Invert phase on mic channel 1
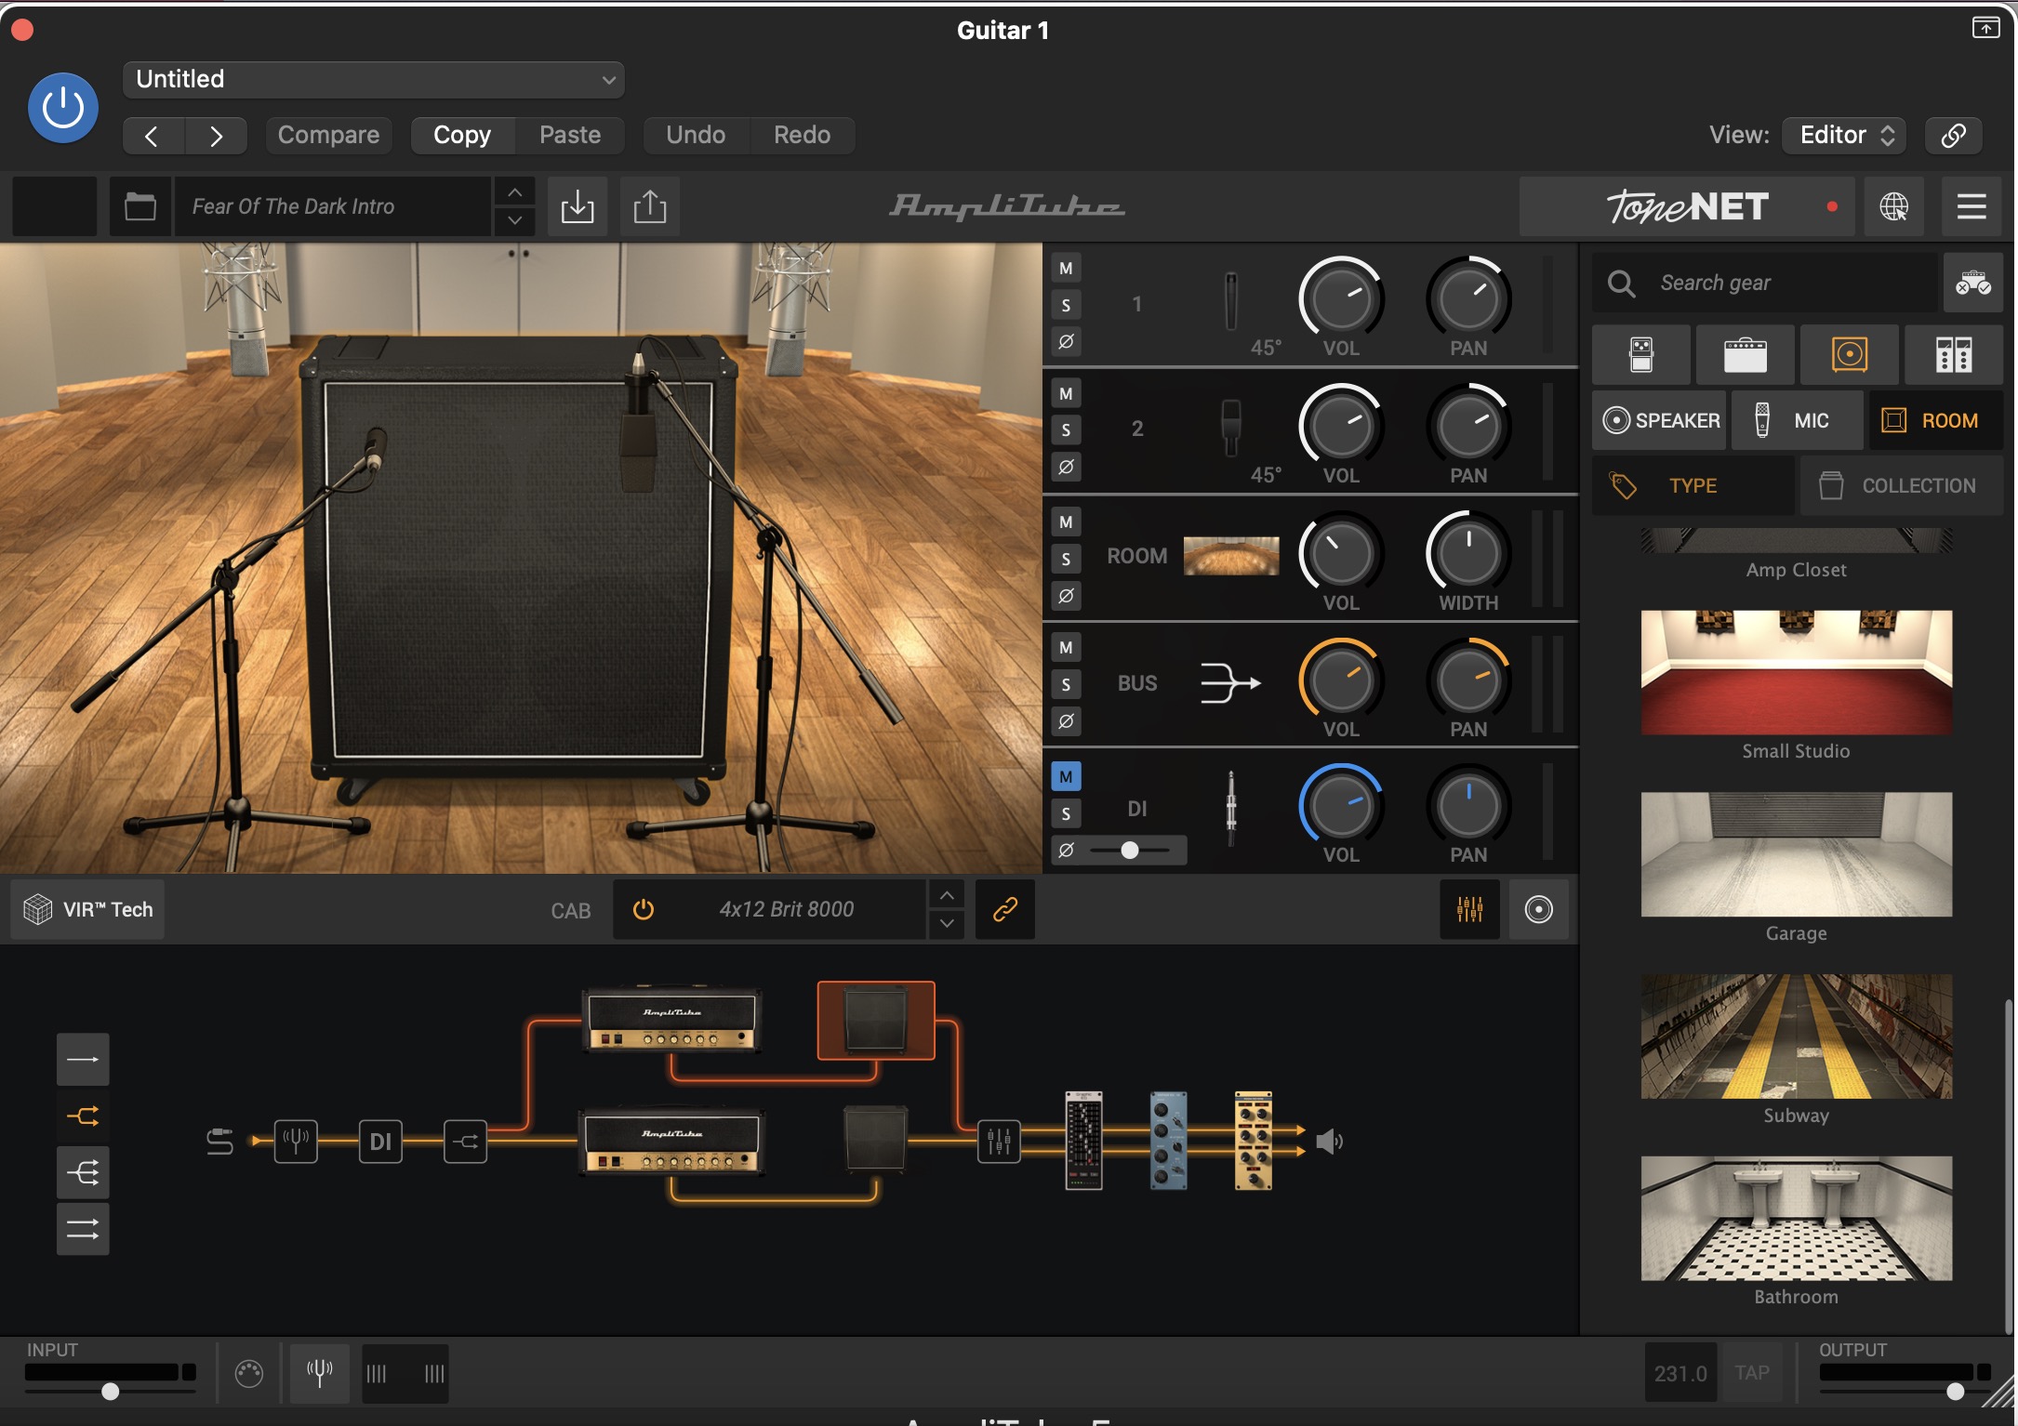The width and height of the screenshot is (2018, 1426). [x=1066, y=341]
